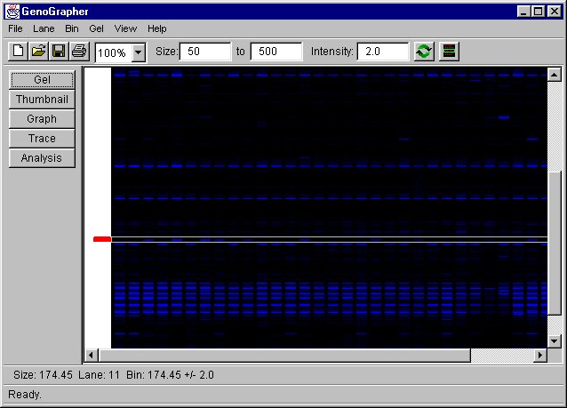Switch to the Thumbnail view
Image resolution: width=567 pixels, height=408 pixels.
pos(42,100)
